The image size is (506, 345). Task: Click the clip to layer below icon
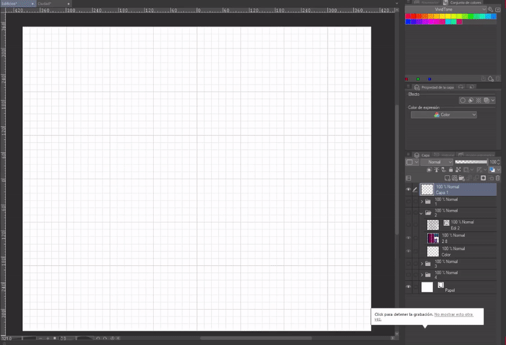(429, 169)
